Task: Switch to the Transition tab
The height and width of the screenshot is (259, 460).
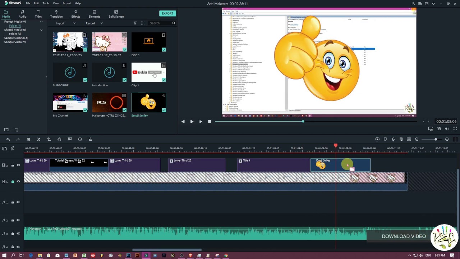Action: pyautogui.click(x=56, y=14)
